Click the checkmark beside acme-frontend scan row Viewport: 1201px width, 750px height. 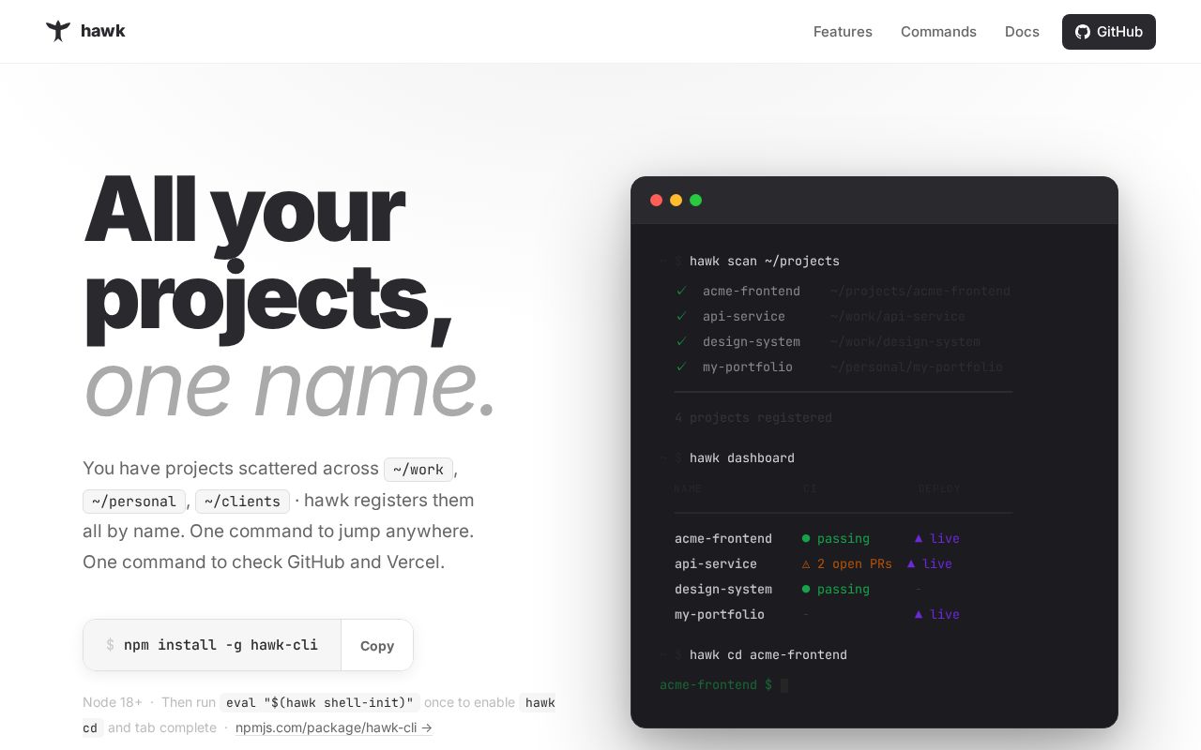[682, 291]
